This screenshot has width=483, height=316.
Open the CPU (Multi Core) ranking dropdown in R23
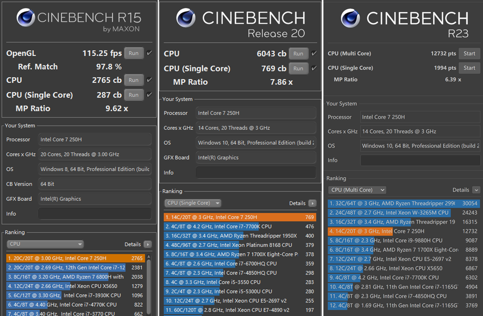[357, 190]
